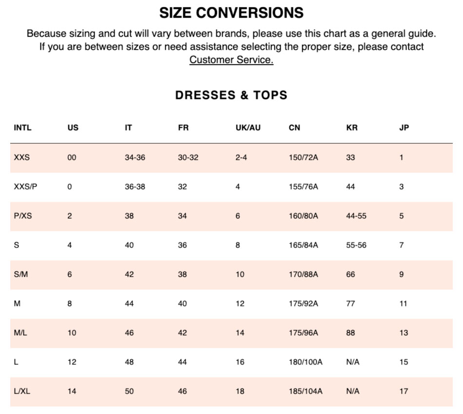
Task: Select the P/XS size row label
Action: [x=23, y=216]
